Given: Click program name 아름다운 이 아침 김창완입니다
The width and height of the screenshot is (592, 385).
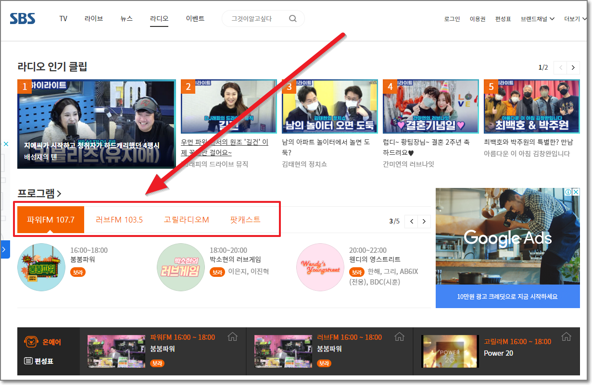Looking at the screenshot, I should pyautogui.click(x=527, y=153).
